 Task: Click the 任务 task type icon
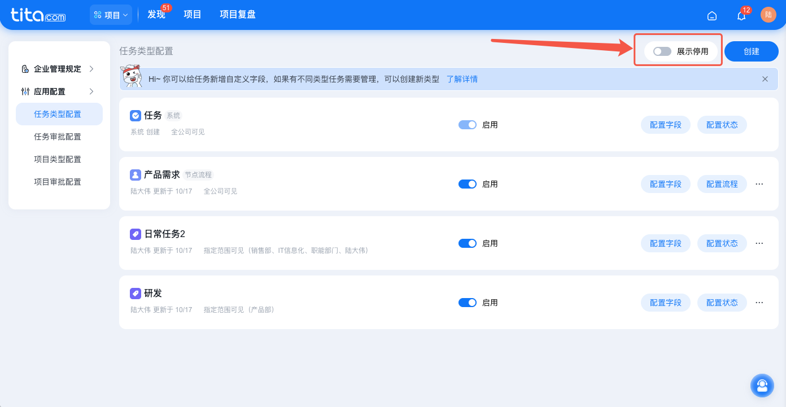click(136, 115)
